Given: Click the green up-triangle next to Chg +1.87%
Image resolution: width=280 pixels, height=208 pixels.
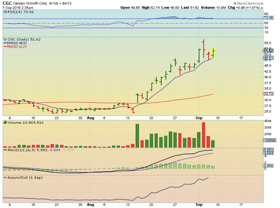Looking at the screenshot, I should coord(262,8).
